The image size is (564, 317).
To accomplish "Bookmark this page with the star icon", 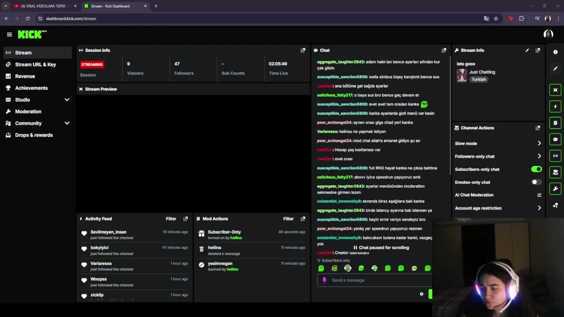I will [496, 18].
